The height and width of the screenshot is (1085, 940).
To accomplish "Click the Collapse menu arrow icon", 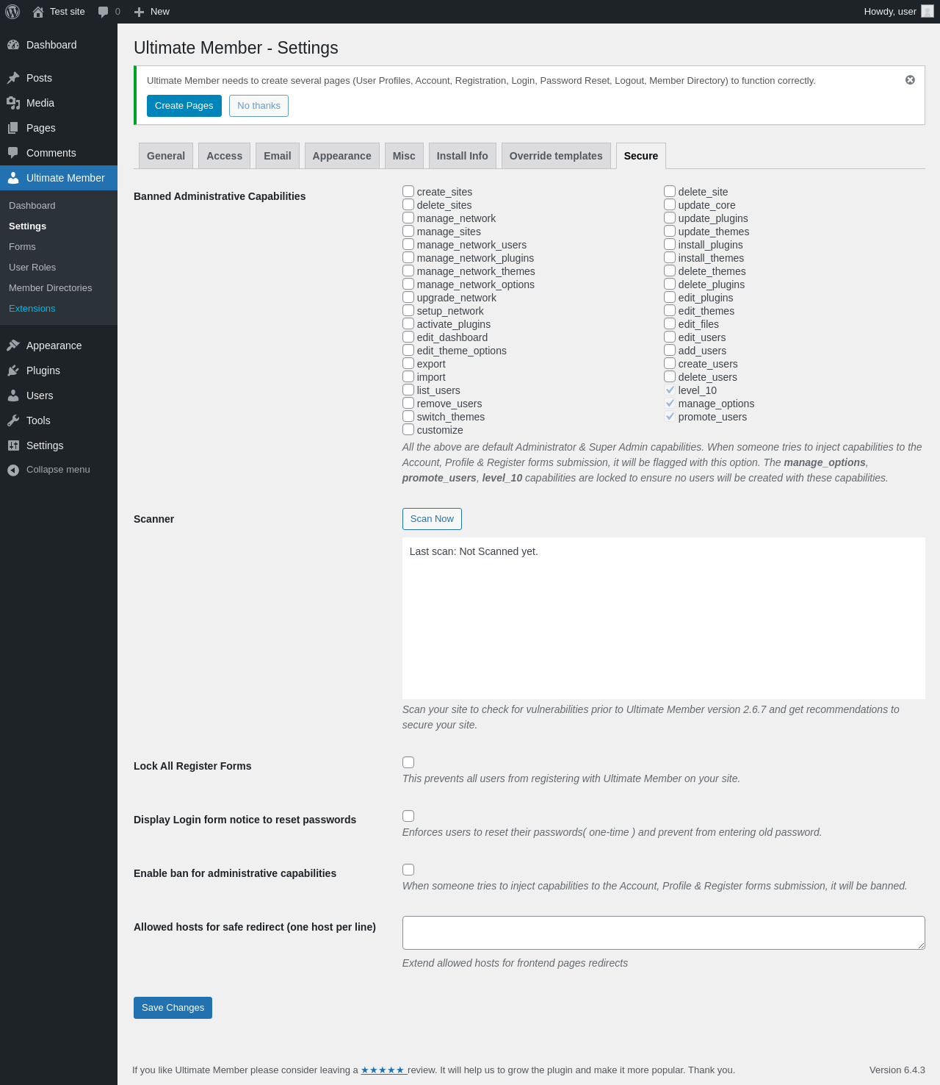I will pyautogui.click(x=13, y=470).
